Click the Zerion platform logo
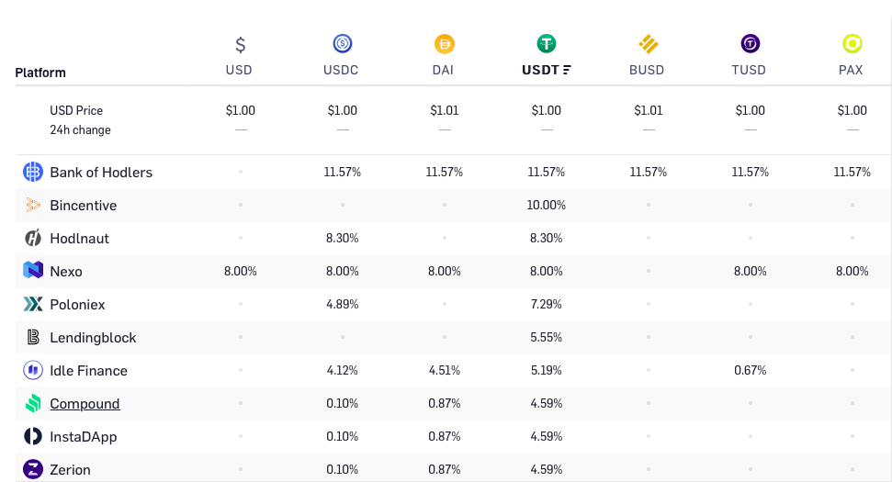Viewport: 892px width, 482px height. (33, 469)
